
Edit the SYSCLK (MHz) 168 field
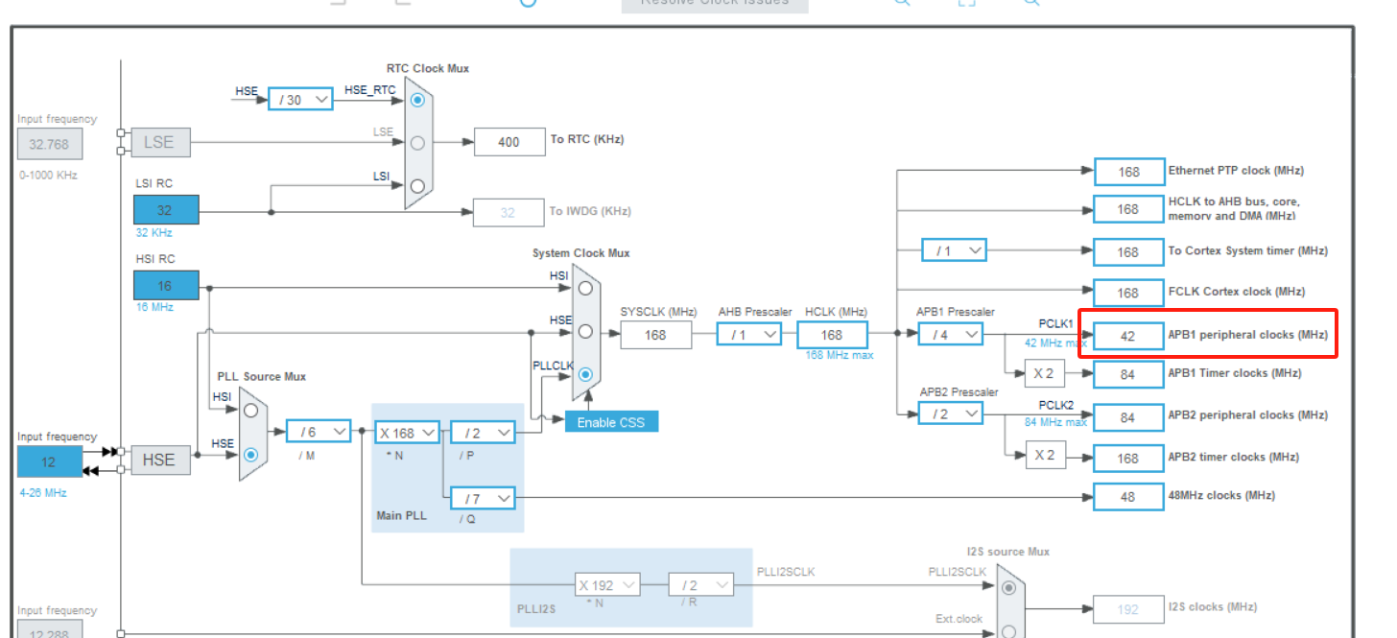[x=656, y=335]
